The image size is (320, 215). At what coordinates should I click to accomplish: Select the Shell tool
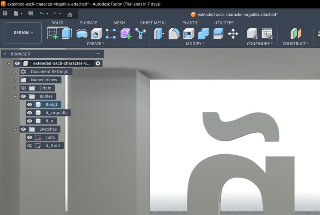click(x=189, y=34)
